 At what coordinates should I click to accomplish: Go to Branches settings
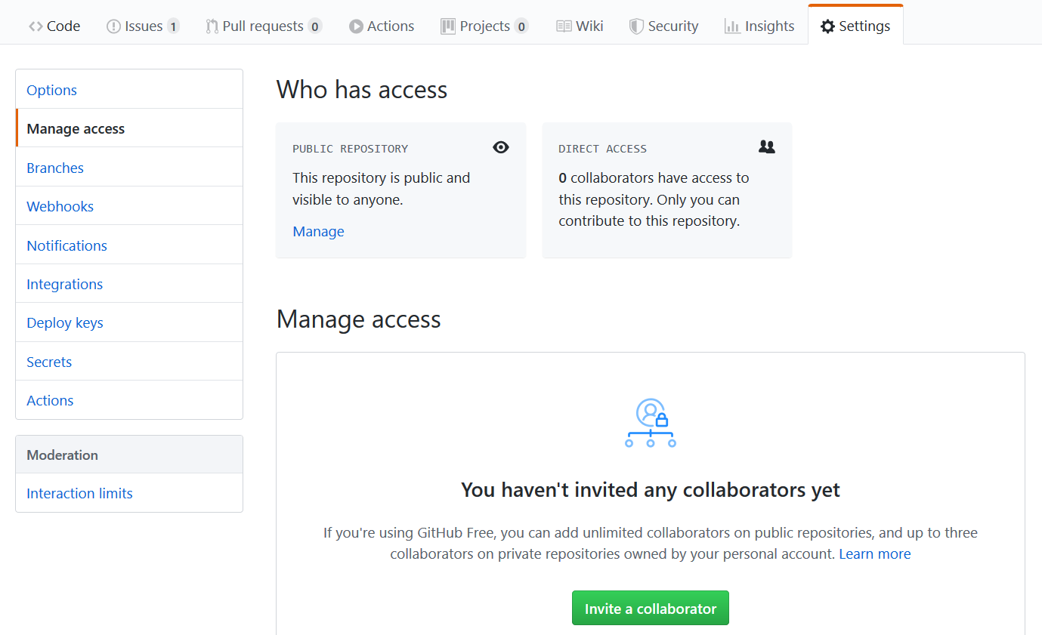(129, 168)
